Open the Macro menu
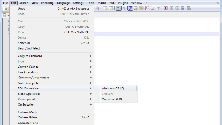 pyautogui.click(x=102, y=3)
